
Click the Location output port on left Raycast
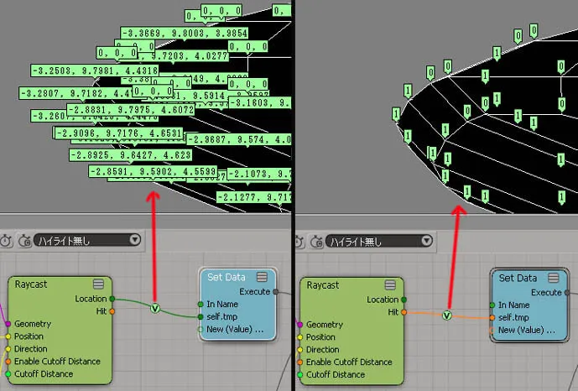point(112,299)
